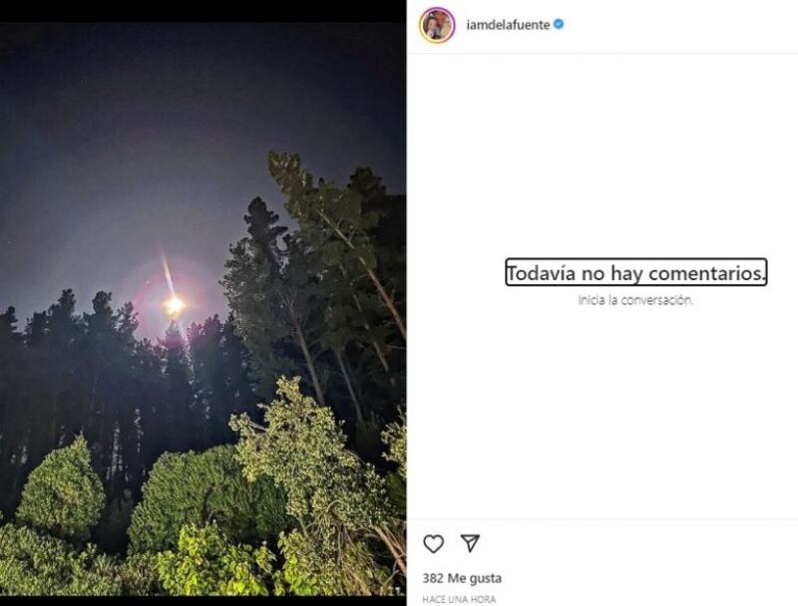Like the post with the heart icon
The height and width of the screenshot is (606, 798).
(x=433, y=543)
